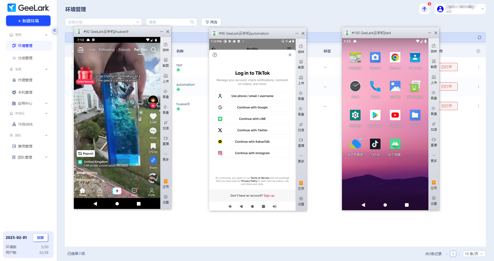Image resolution: width=494 pixels, height=261 pixels.
Task: Go to page 1 in pagination
Action: point(453,254)
